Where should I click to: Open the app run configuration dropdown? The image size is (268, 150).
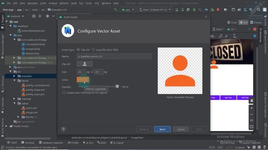pos(128,10)
